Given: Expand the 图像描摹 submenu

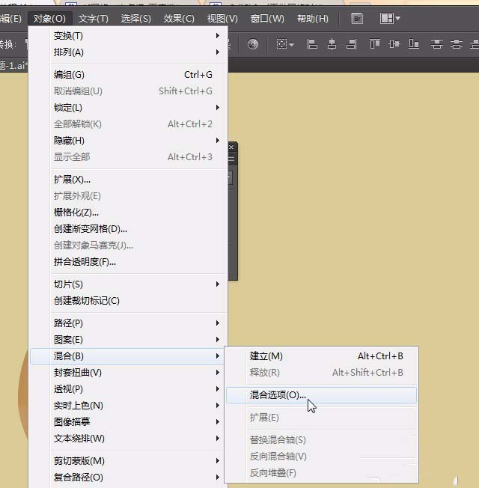Looking at the screenshot, I should (128, 422).
